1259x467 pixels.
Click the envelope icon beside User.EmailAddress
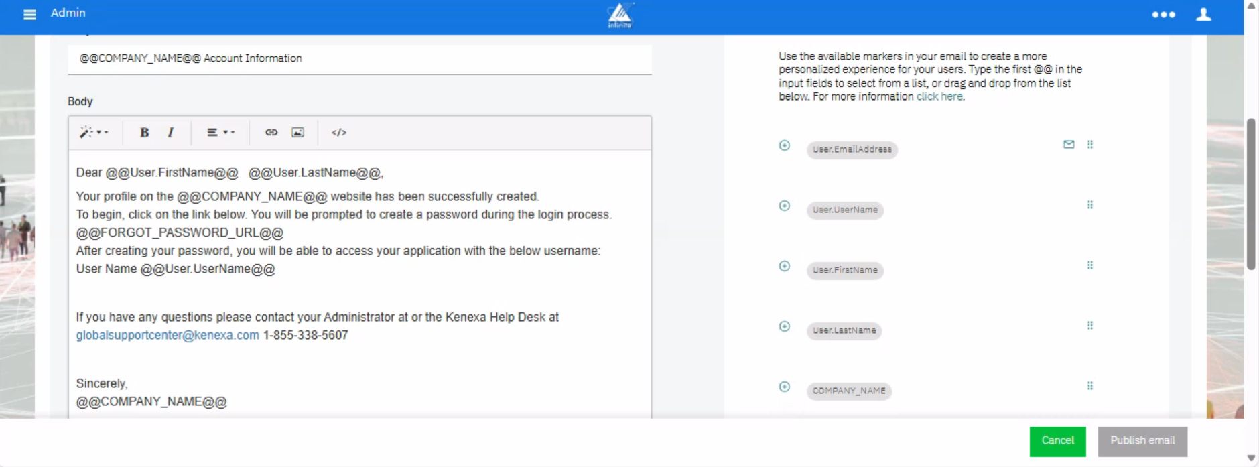[1069, 145]
